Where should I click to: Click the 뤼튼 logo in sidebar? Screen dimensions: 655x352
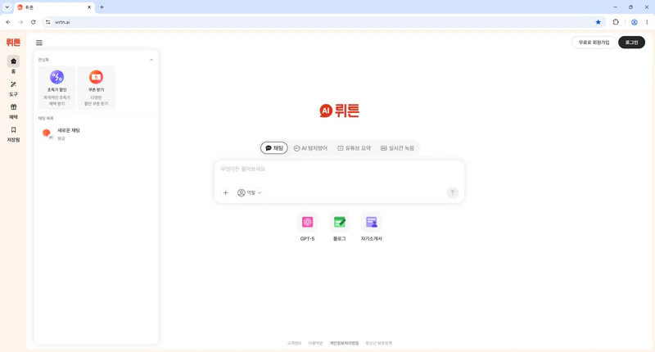tap(13, 43)
